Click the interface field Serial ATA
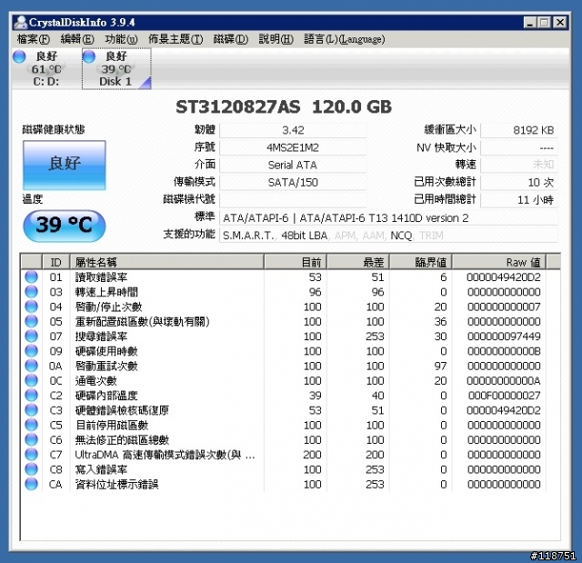Viewport: 582px width, 563px height. tap(293, 166)
